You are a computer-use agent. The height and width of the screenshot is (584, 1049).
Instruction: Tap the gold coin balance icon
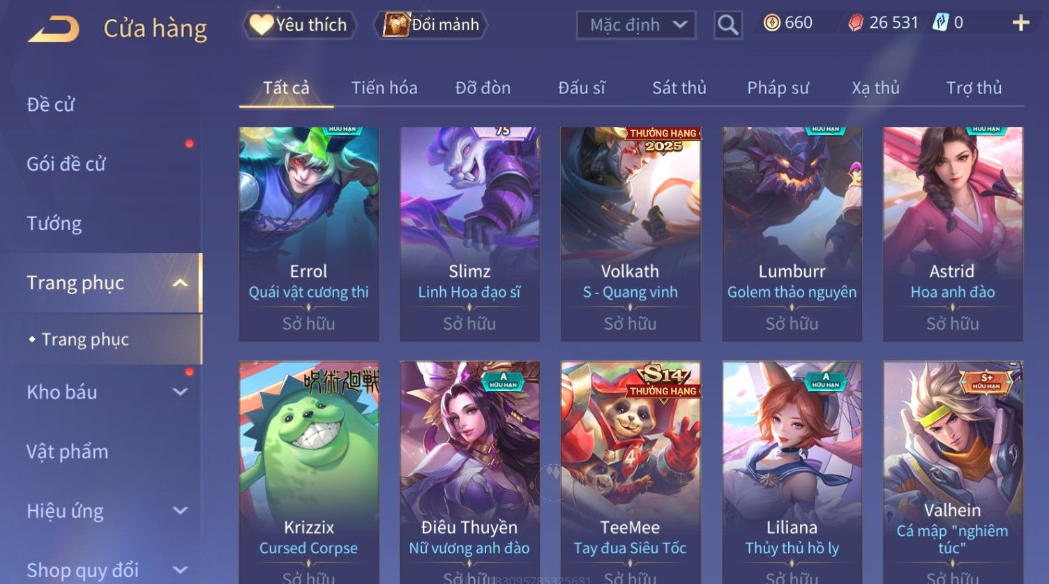771,23
